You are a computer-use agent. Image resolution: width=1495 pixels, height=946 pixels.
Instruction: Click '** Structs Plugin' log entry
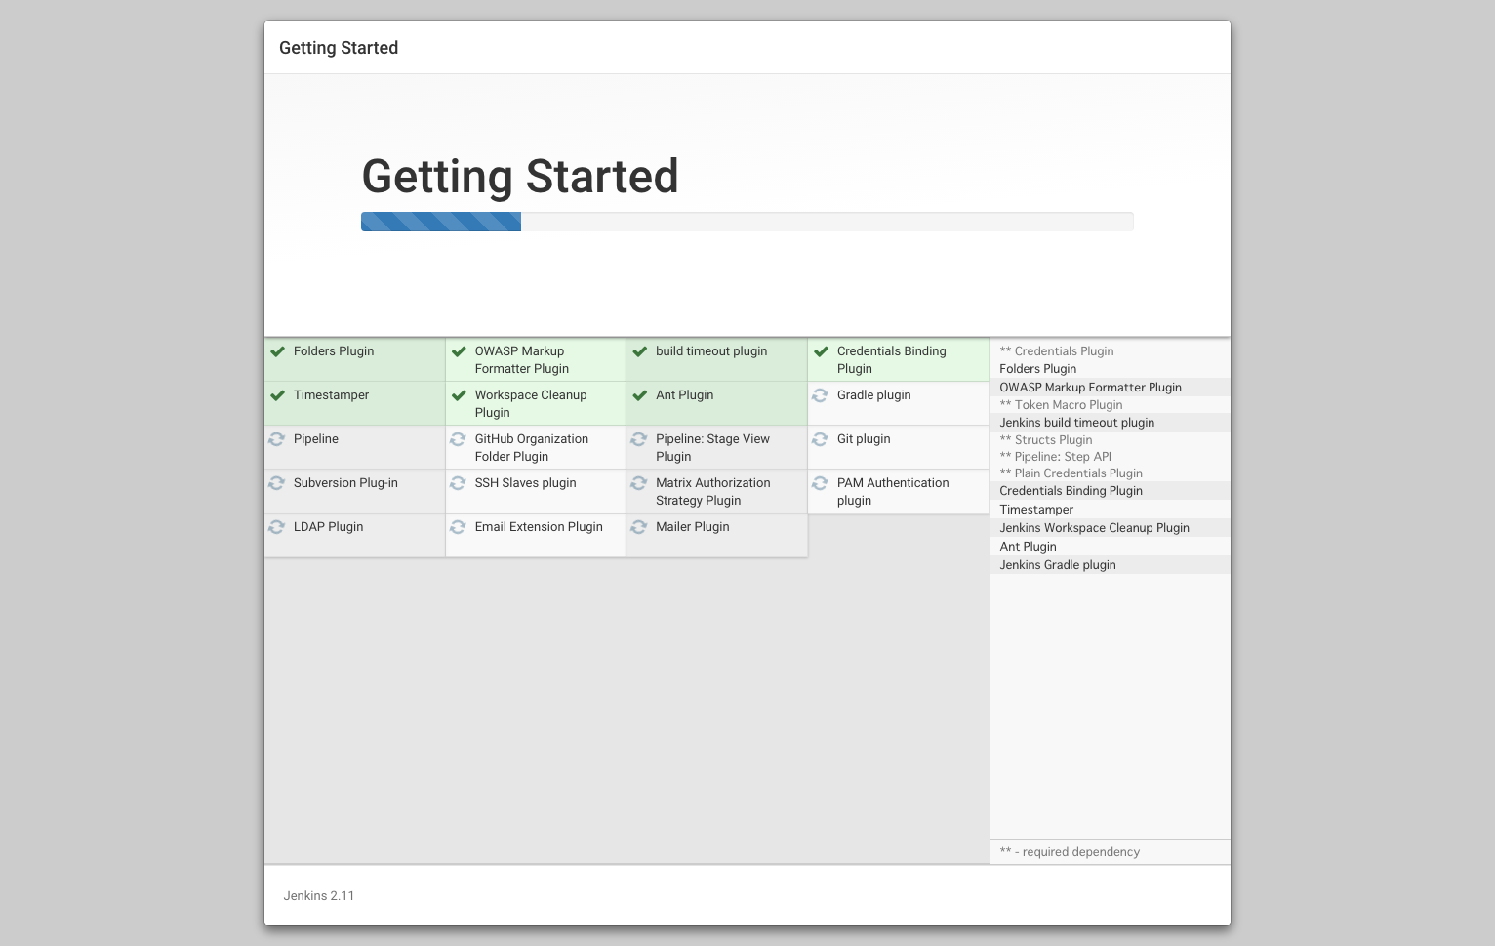click(x=1046, y=440)
